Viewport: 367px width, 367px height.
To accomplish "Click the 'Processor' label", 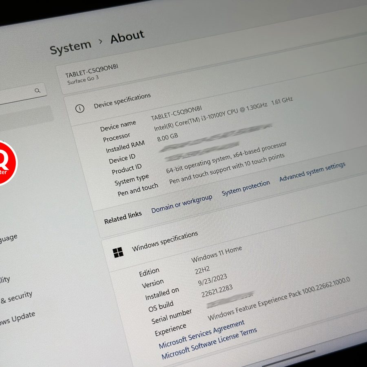I will coord(116,137).
